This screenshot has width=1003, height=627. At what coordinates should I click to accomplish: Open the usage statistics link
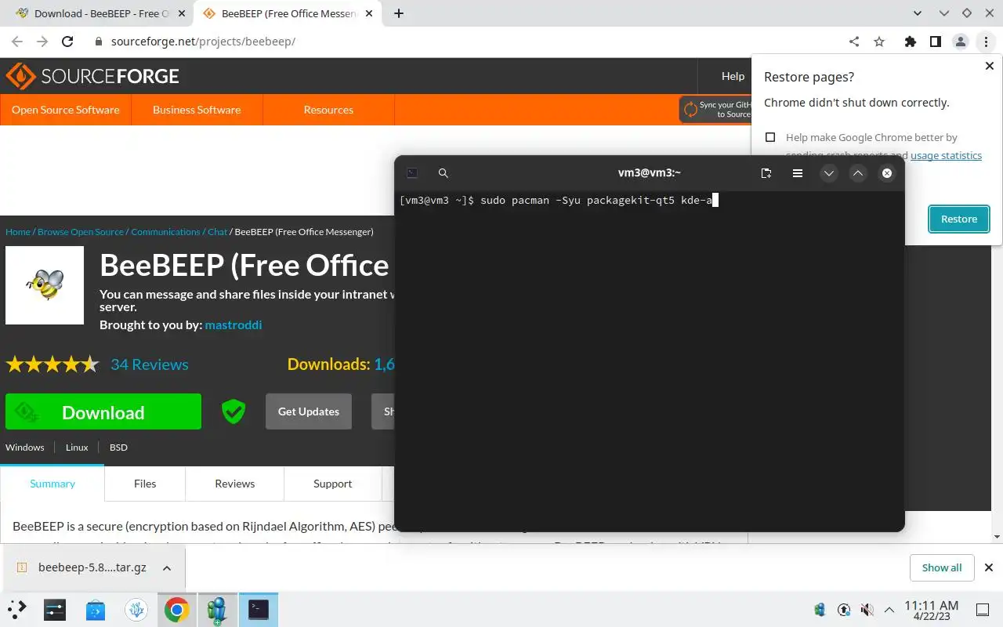click(946, 155)
